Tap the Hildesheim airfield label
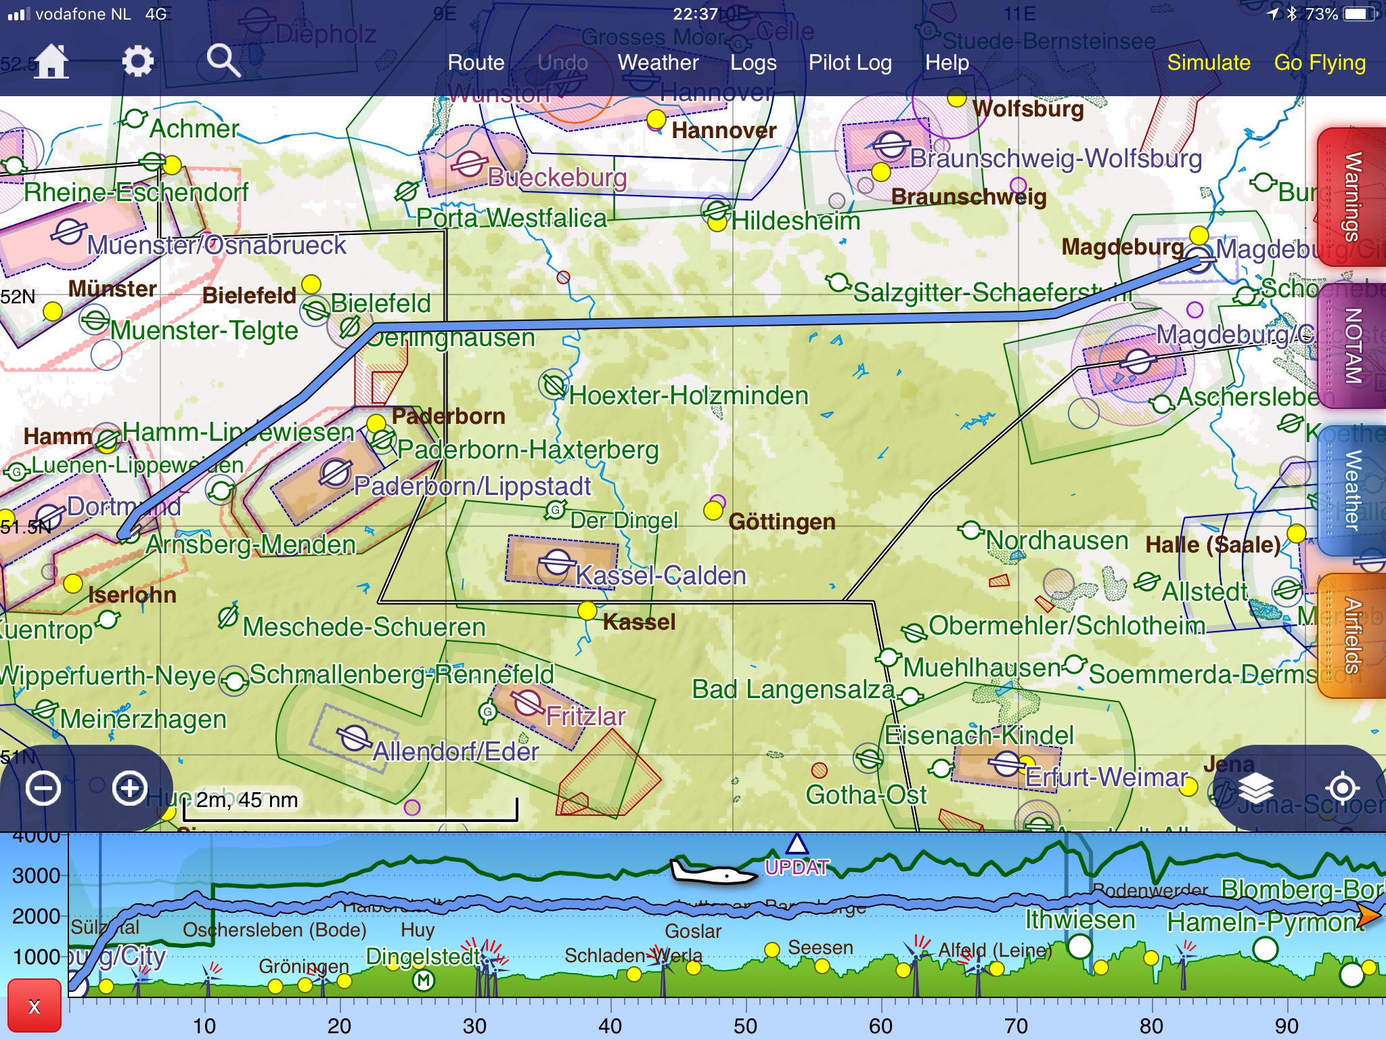The height and width of the screenshot is (1040, 1386). click(796, 221)
